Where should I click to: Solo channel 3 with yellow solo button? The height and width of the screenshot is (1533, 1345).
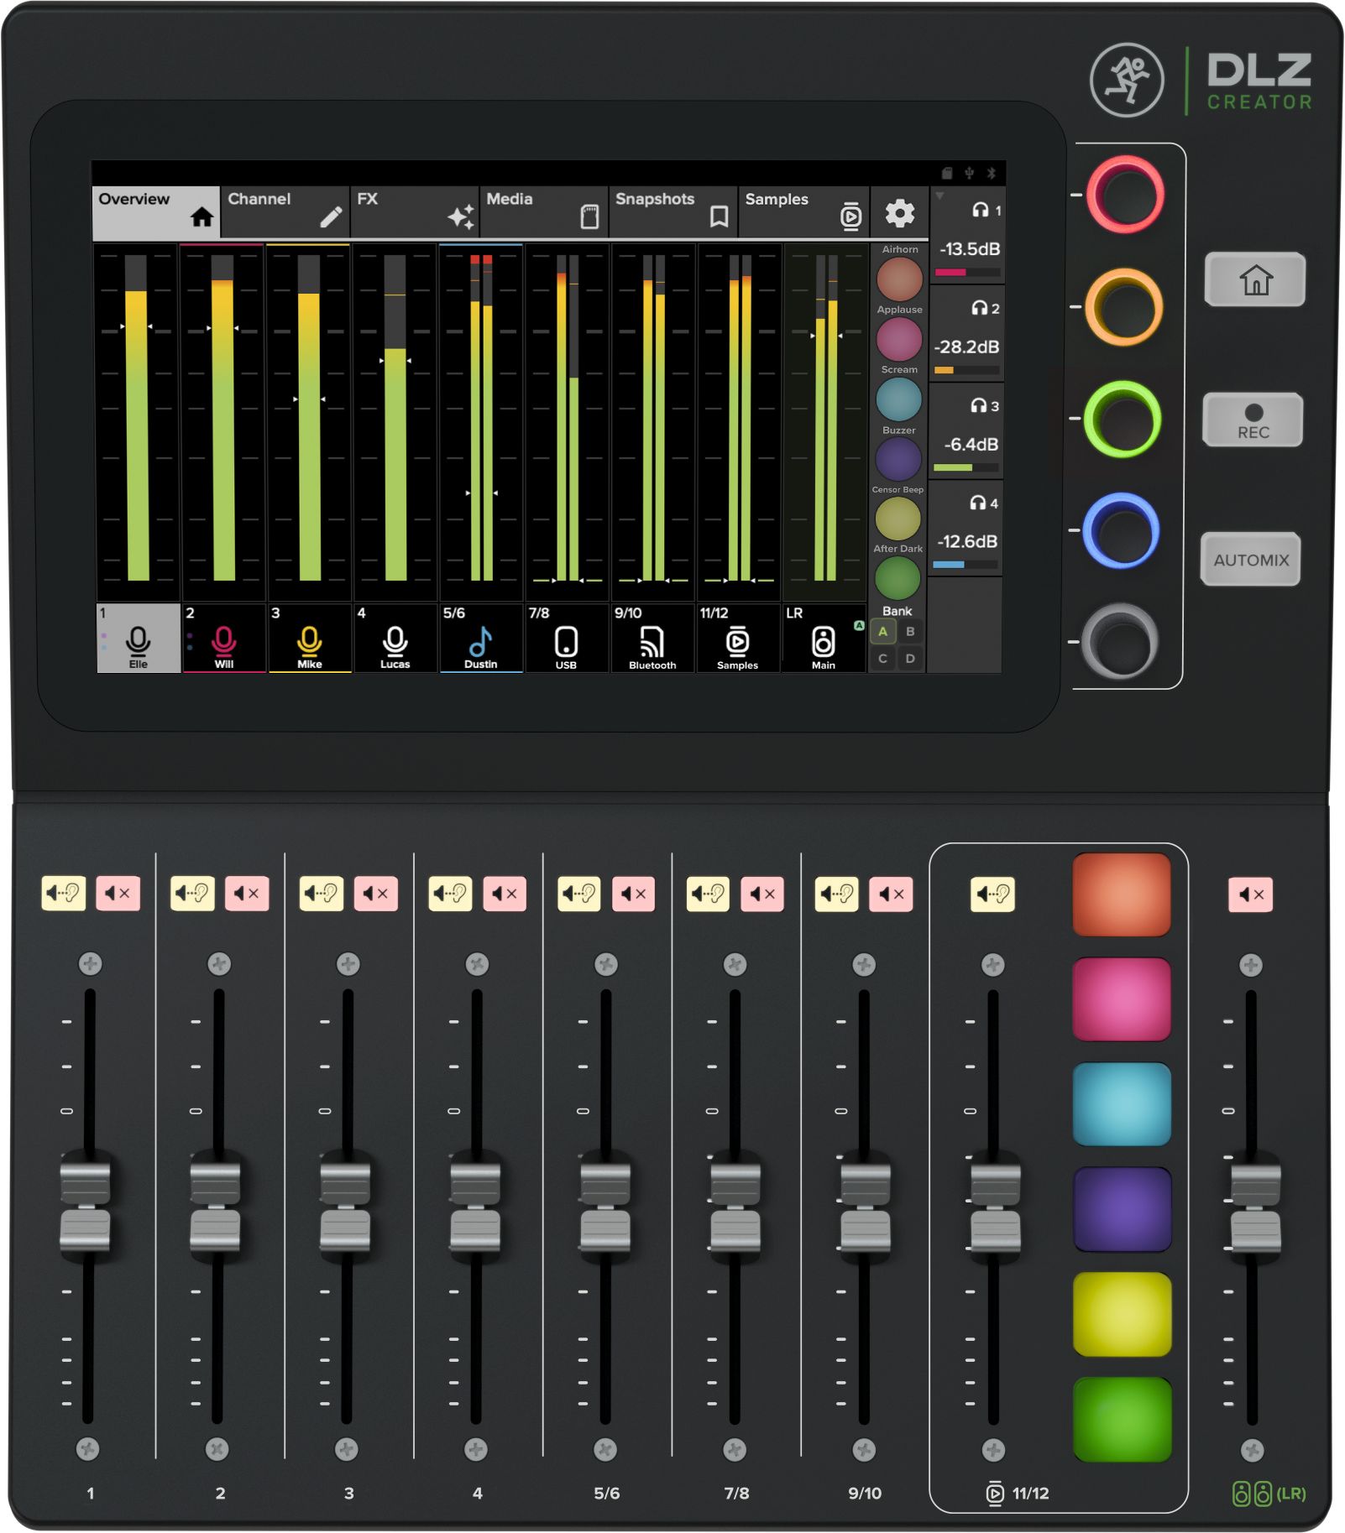click(x=322, y=894)
